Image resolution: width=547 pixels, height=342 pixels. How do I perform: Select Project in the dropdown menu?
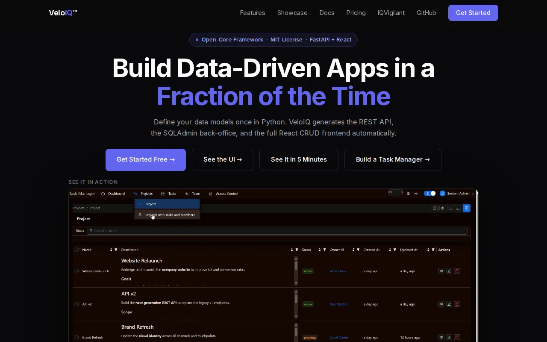pyautogui.click(x=167, y=204)
